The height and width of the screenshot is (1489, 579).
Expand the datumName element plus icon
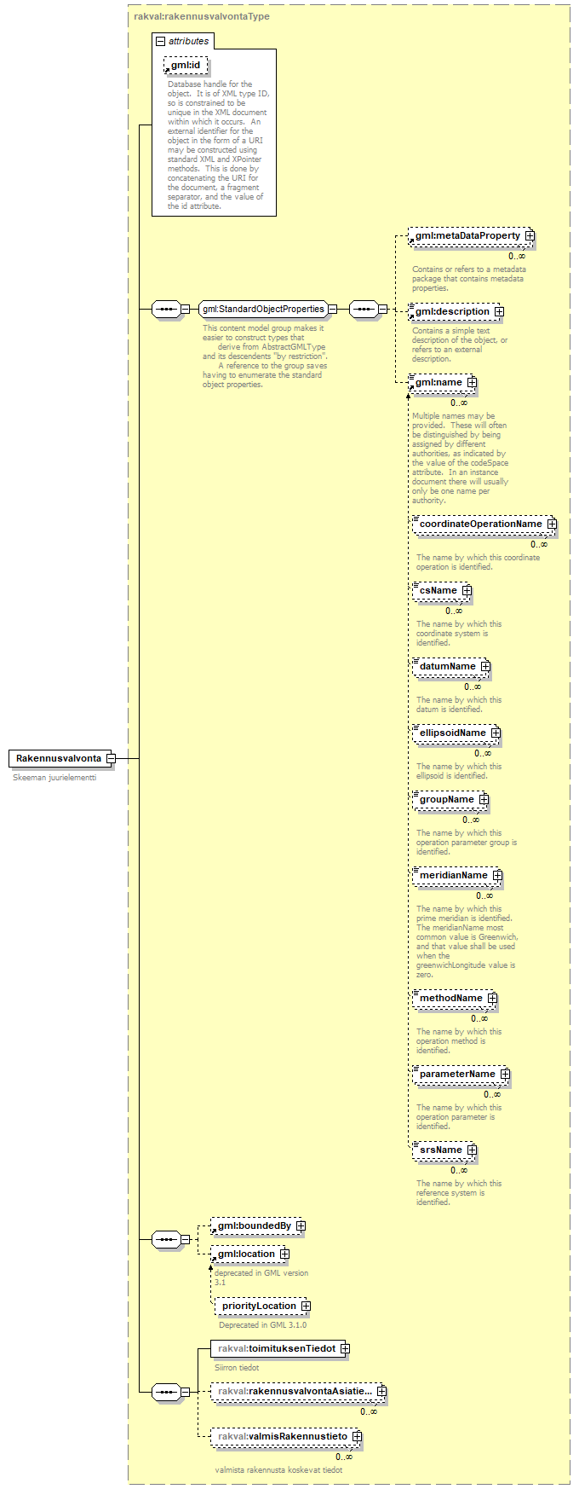click(x=485, y=666)
